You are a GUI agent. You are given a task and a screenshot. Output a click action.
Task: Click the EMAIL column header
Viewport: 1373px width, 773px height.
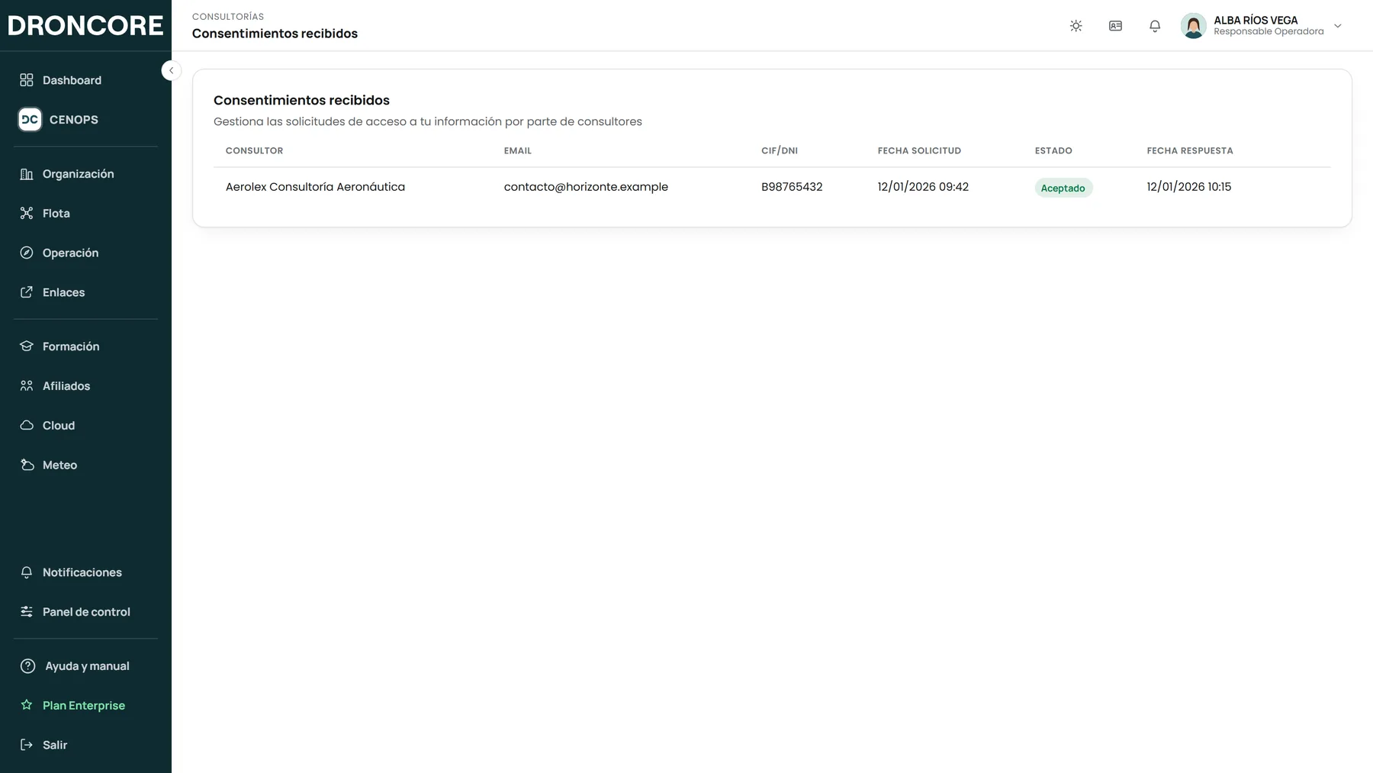tap(518, 150)
